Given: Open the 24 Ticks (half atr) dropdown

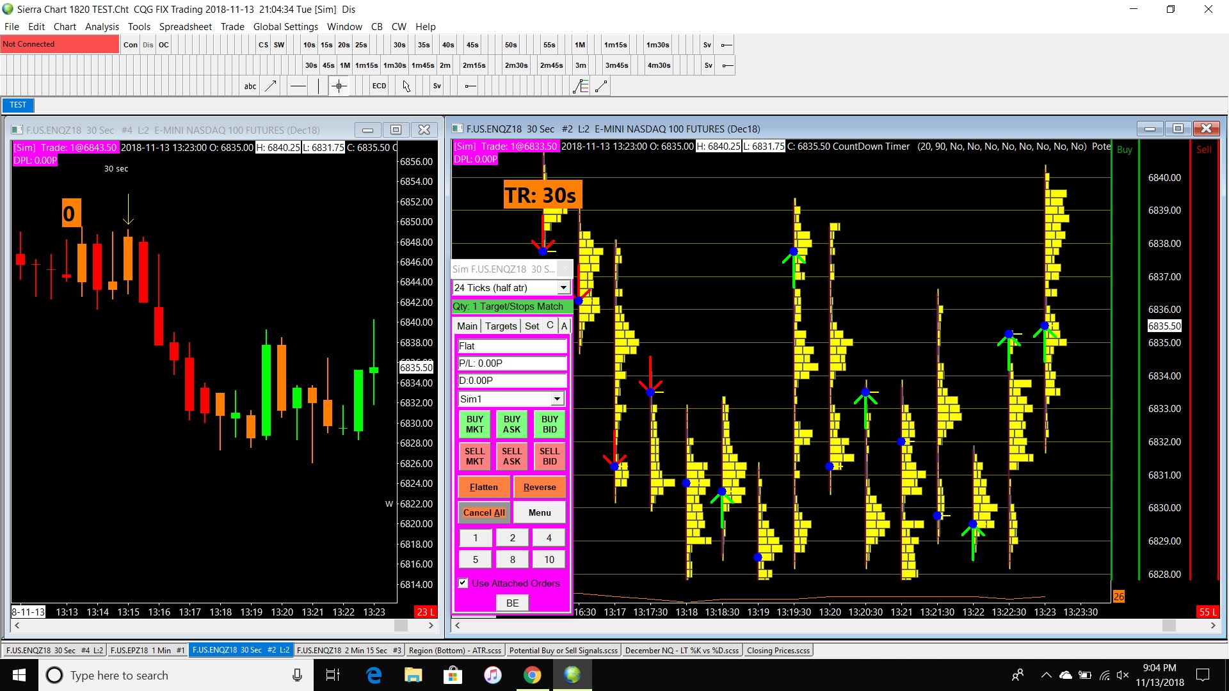Looking at the screenshot, I should coord(563,288).
